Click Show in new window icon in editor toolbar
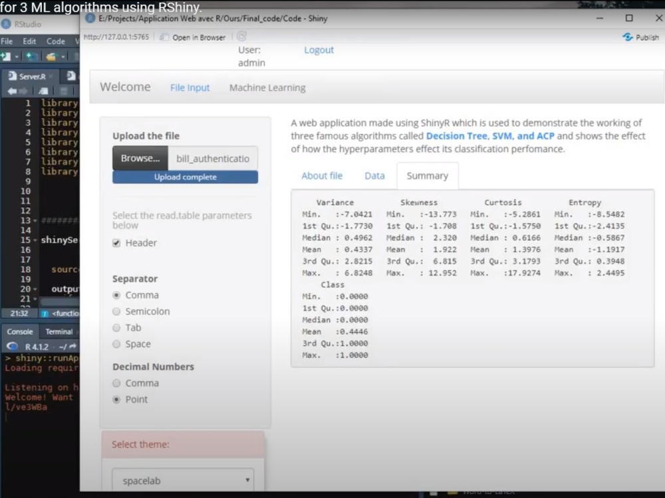This screenshot has width=665, height=498. tap(43, 91)
